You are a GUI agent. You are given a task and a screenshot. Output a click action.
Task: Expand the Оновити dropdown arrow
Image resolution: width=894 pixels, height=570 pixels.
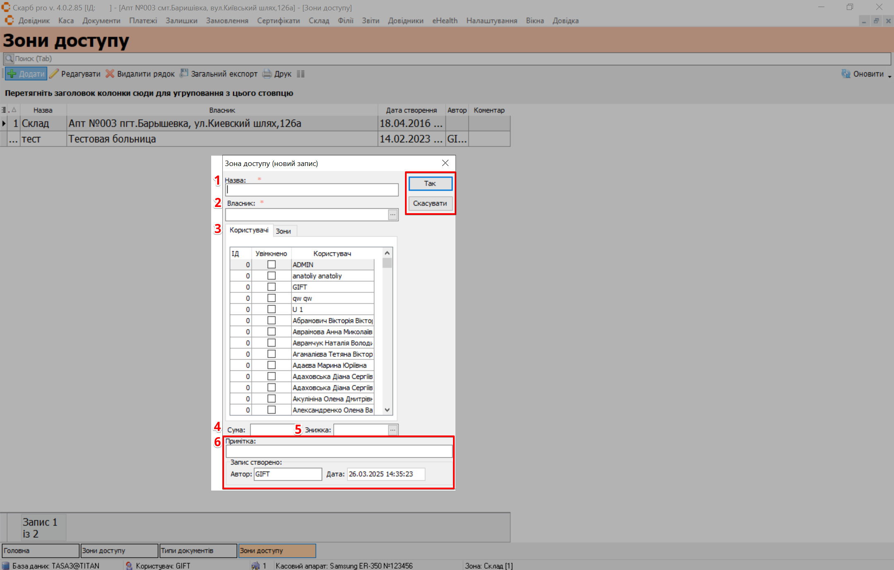[x=889, y=76]
